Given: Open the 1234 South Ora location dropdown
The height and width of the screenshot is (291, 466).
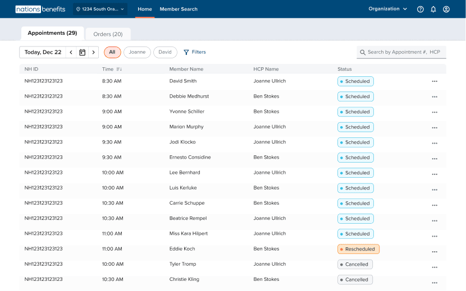Looking at the screenshot, I should (x=100, y=9).
